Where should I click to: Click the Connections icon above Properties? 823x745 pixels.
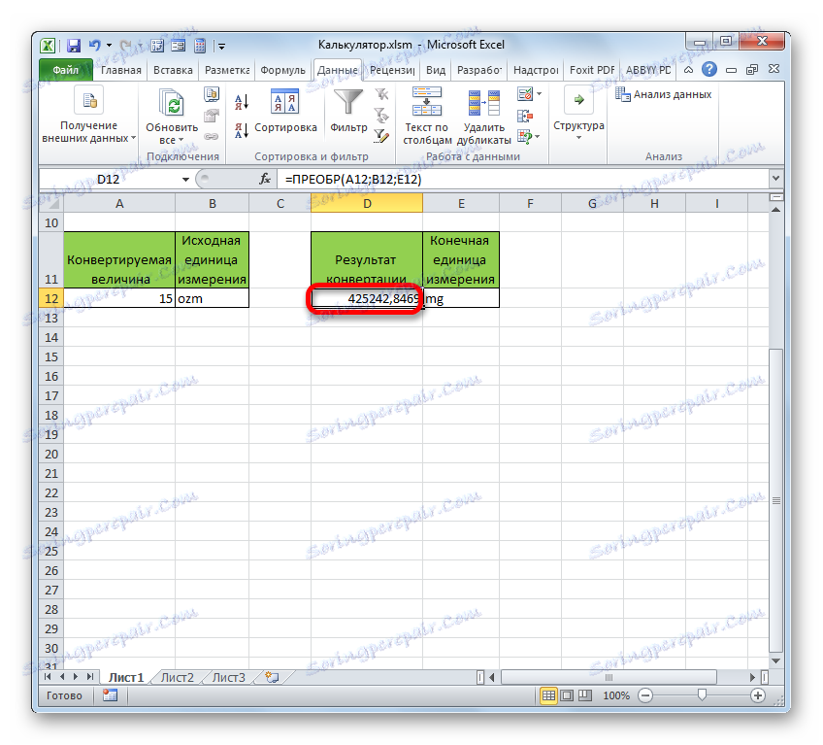tap(212, 94)
